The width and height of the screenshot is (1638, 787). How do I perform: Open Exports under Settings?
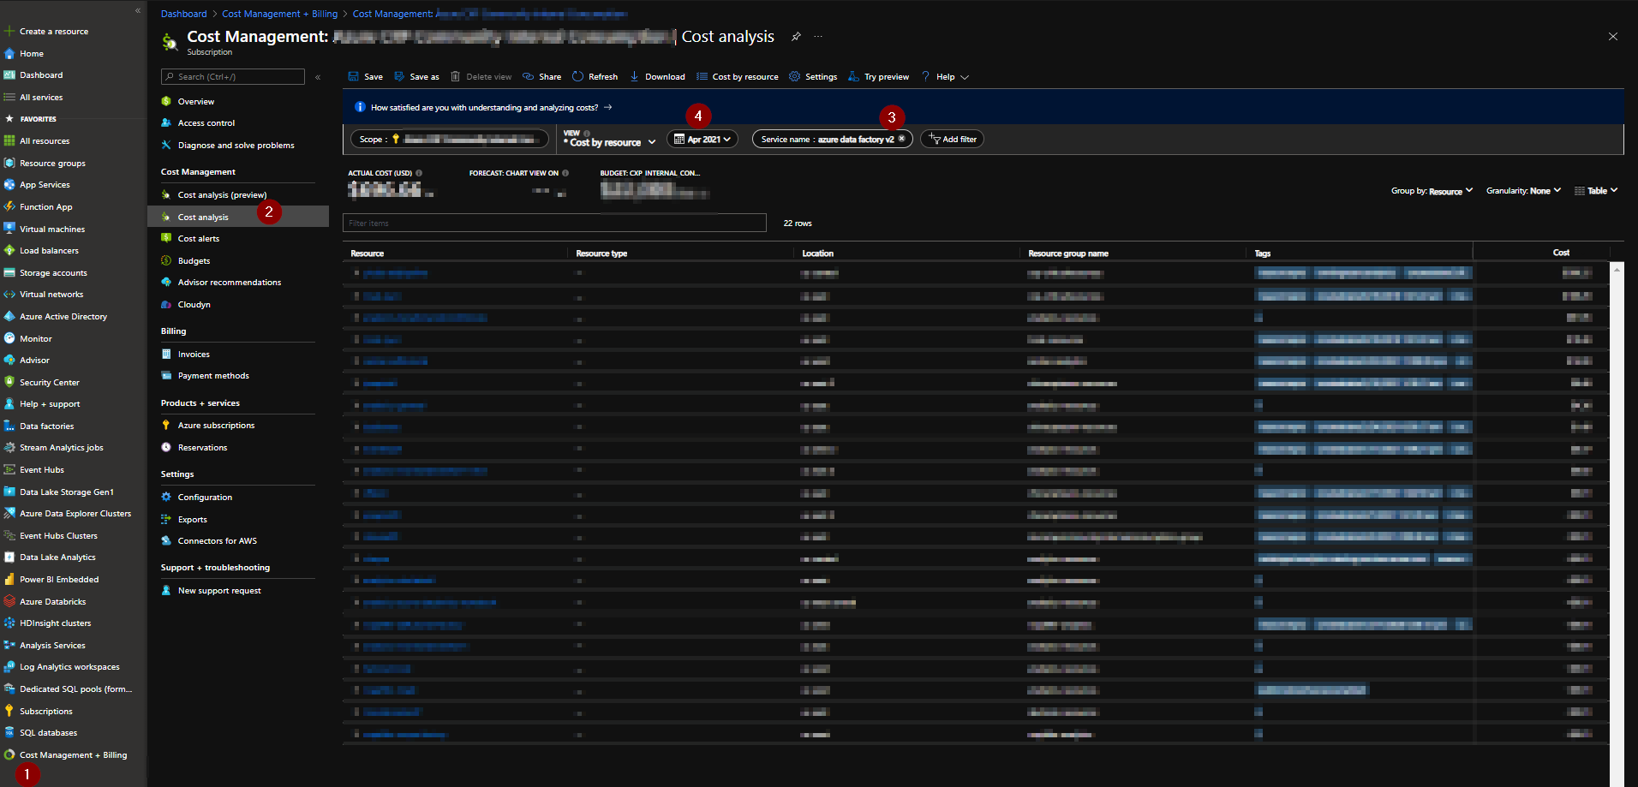[x=192, y=520]
